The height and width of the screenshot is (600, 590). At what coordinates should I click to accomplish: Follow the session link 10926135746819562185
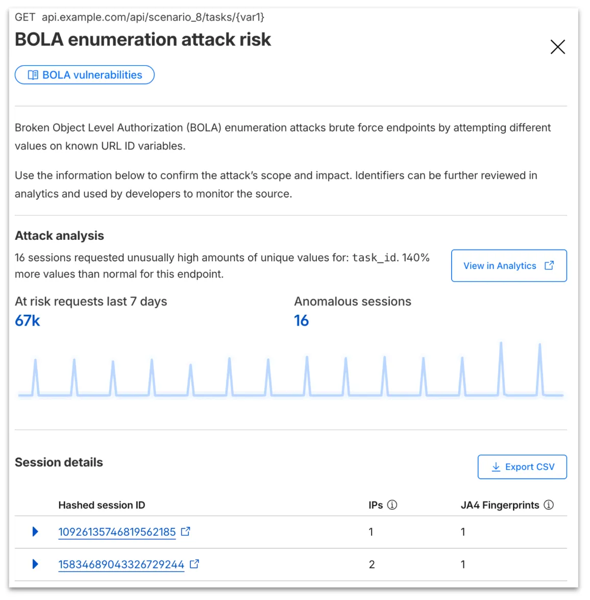tap(116, 532)
